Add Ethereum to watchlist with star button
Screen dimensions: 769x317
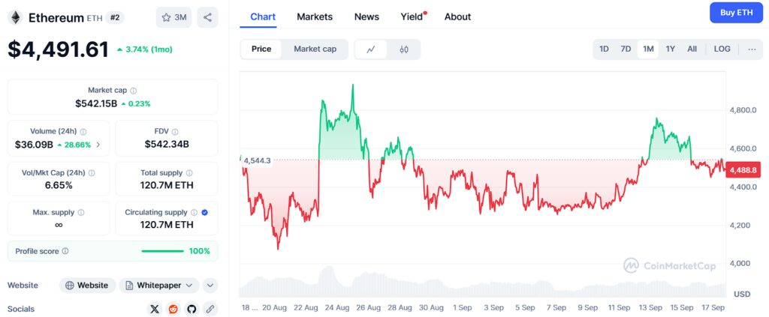click(173, 17)
